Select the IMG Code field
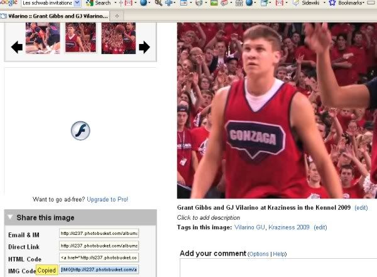Image resolution: width=377 pixels, height=277 pixels. click(99, 269)
